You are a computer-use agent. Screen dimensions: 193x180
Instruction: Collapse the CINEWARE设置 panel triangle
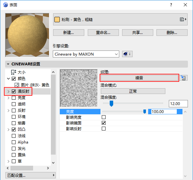click(8, 64)
